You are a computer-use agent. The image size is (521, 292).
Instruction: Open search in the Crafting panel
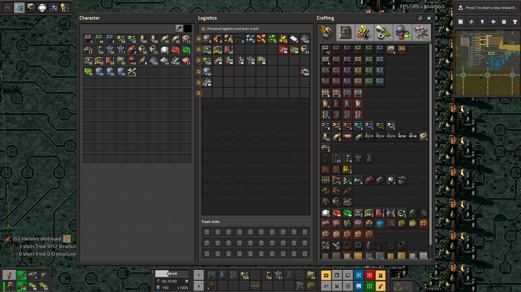[x=420, y=18]
